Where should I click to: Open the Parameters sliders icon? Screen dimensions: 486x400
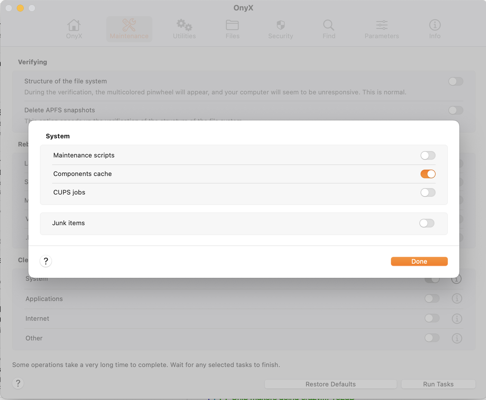[x=382, y=29]
